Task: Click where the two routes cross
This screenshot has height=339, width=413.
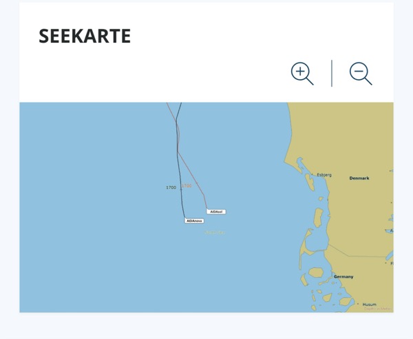Action: pos(178,150)
